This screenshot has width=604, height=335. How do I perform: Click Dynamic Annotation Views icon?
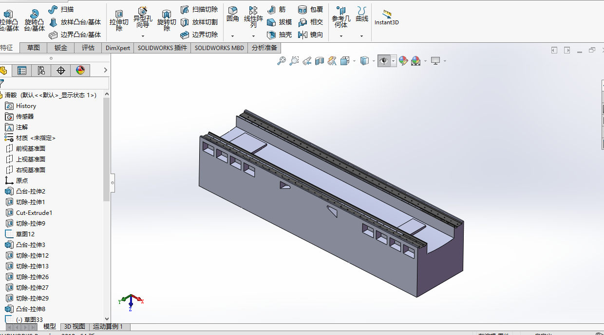point(332,61)
